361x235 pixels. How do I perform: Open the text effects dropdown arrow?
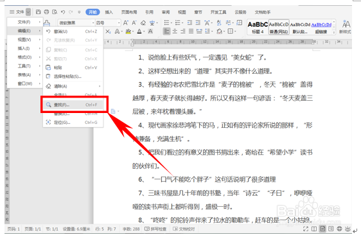click(x=122, y=31)
